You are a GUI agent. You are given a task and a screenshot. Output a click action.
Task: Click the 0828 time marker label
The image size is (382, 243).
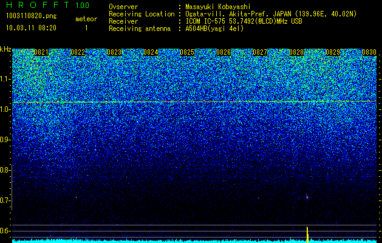coord(296,52)
